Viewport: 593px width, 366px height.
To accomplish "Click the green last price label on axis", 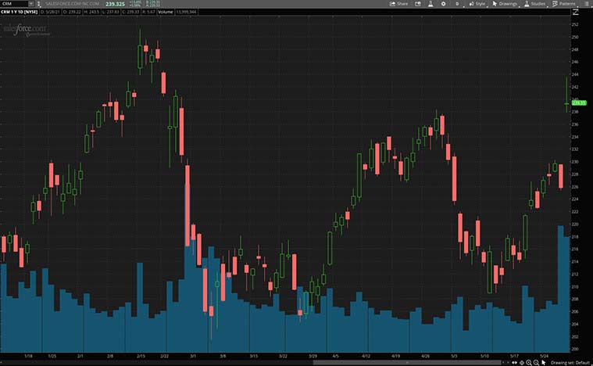I will coord(579,102).
